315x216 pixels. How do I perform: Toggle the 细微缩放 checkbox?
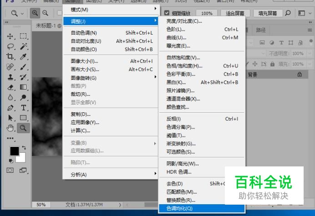tap(167, 13)
